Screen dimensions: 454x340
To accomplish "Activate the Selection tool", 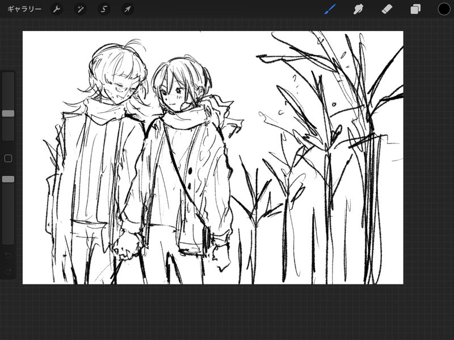I will coord(104,9).
